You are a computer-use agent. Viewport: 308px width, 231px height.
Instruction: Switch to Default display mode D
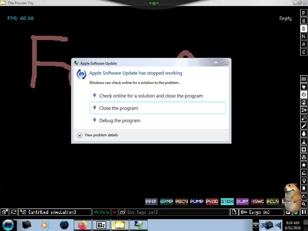click(x=304, y=29)
